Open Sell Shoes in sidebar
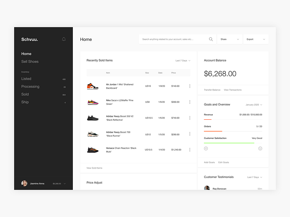The height and width of the screenshot is (217, 290). click(x=30, y=61)
